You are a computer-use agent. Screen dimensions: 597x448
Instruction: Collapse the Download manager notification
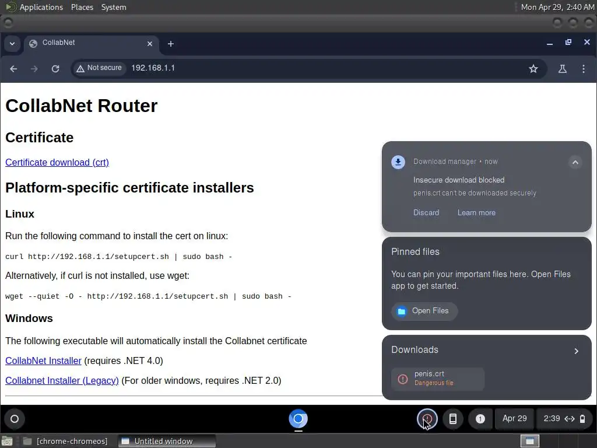(575, 163)
